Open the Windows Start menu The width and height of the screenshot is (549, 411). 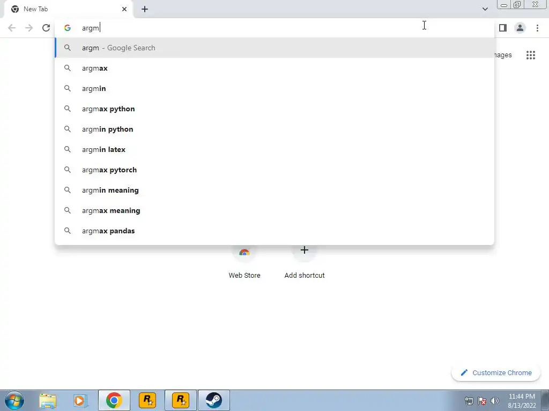(14, 400)
